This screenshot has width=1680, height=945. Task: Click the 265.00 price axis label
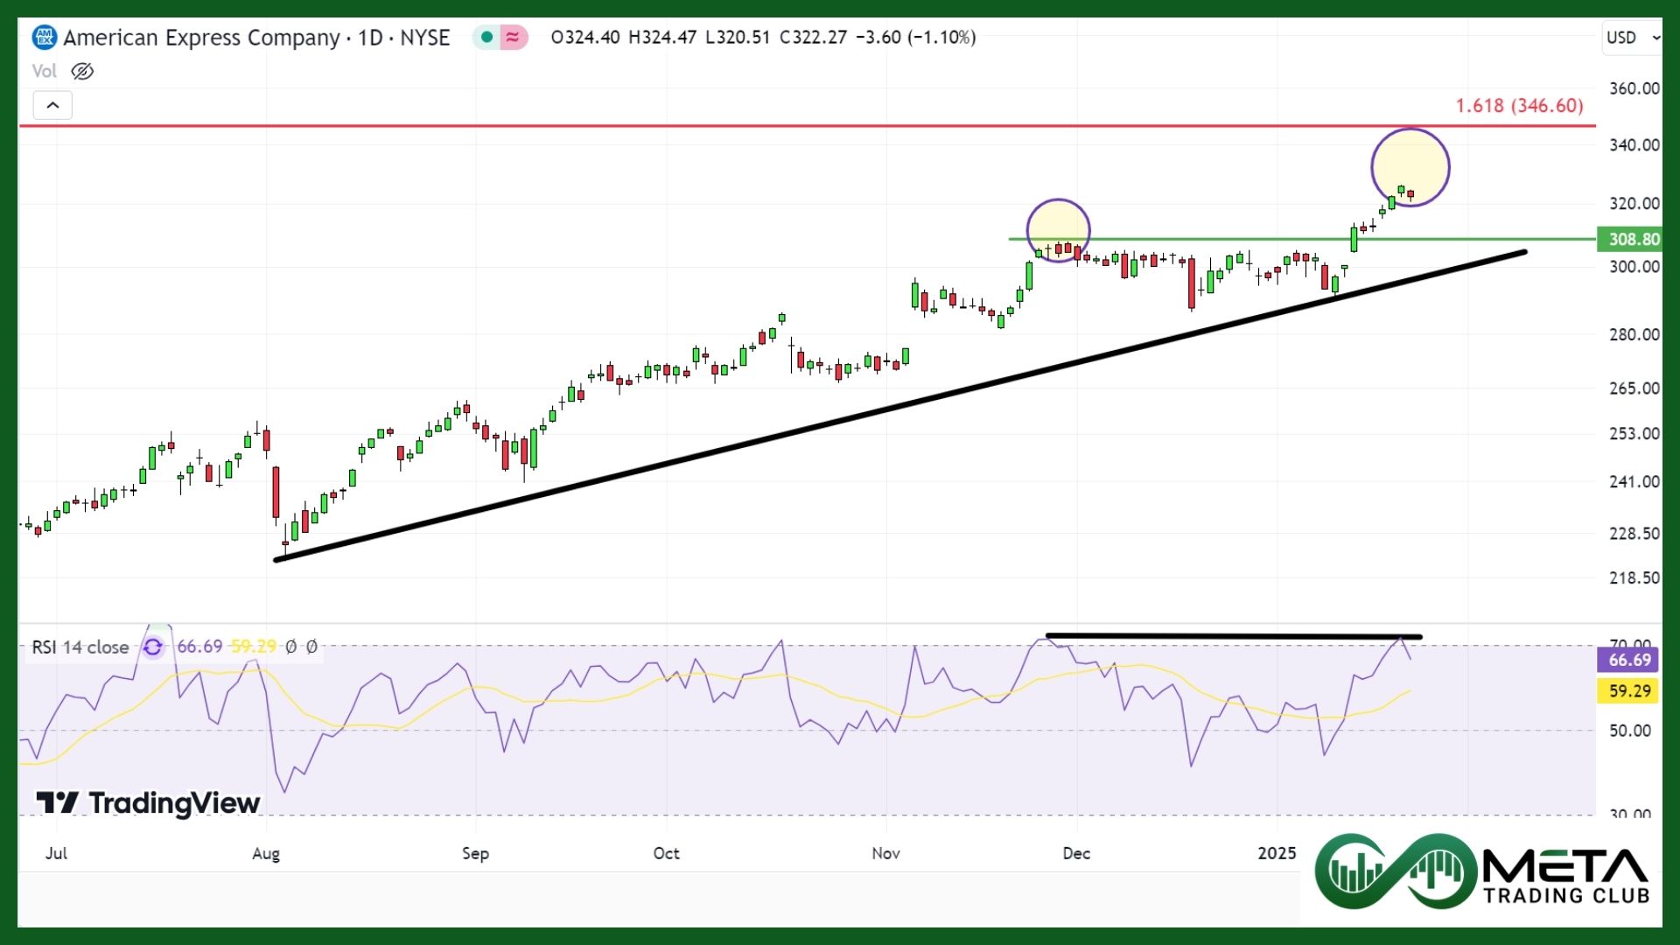(x=1634, y=388)
